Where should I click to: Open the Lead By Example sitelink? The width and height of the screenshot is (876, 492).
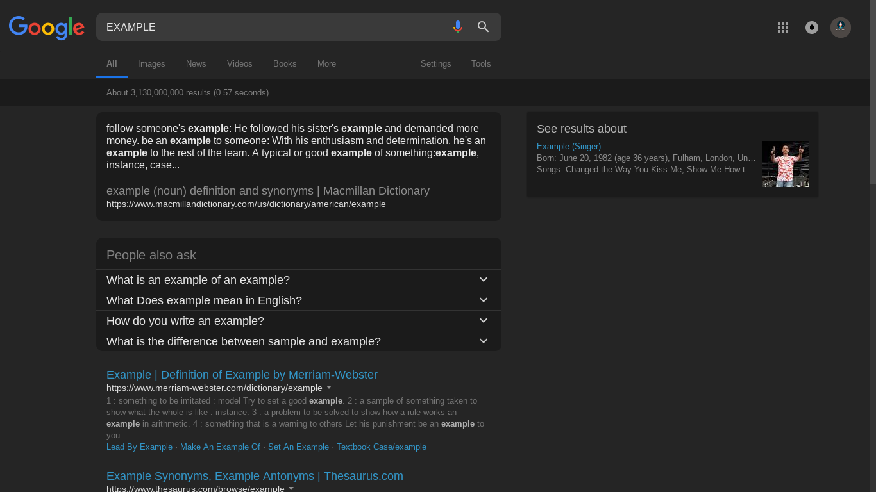click(139, 447)
